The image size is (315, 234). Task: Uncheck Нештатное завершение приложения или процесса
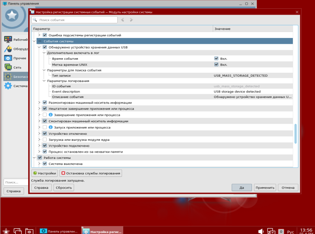tap(45, 109)
